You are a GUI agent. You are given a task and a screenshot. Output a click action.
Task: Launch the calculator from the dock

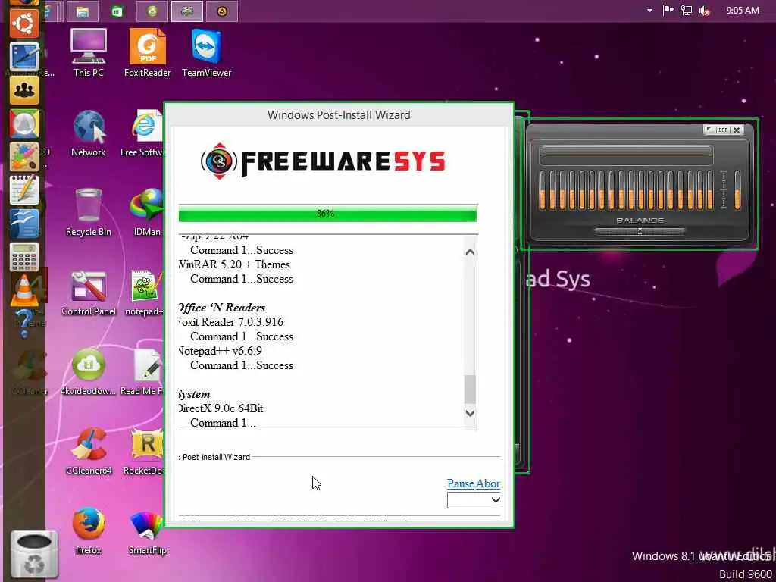coord(23,256)
